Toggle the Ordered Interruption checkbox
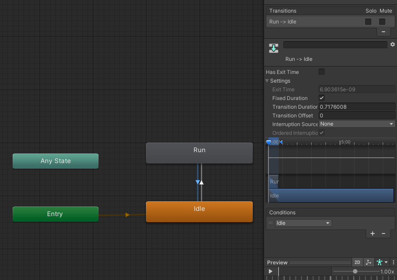 point(322,133)
